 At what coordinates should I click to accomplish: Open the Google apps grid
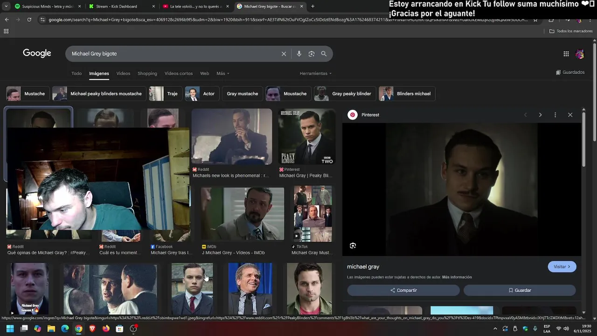(566, 54)
